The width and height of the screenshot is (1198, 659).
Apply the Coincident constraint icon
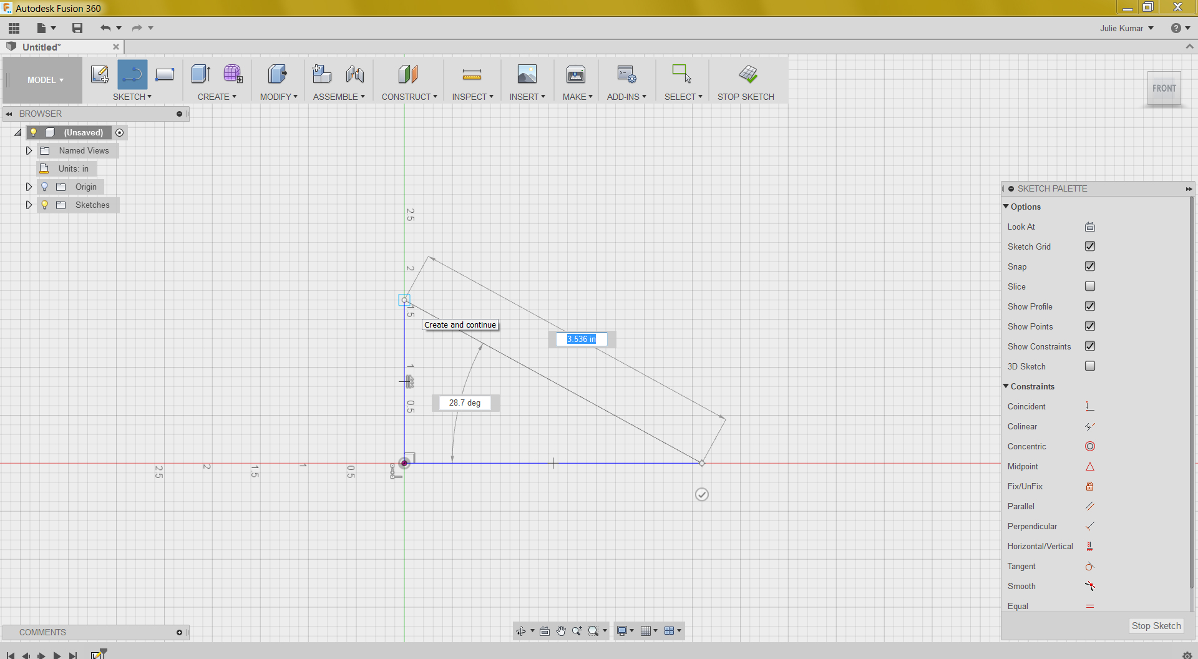[x=1090, y=406]
